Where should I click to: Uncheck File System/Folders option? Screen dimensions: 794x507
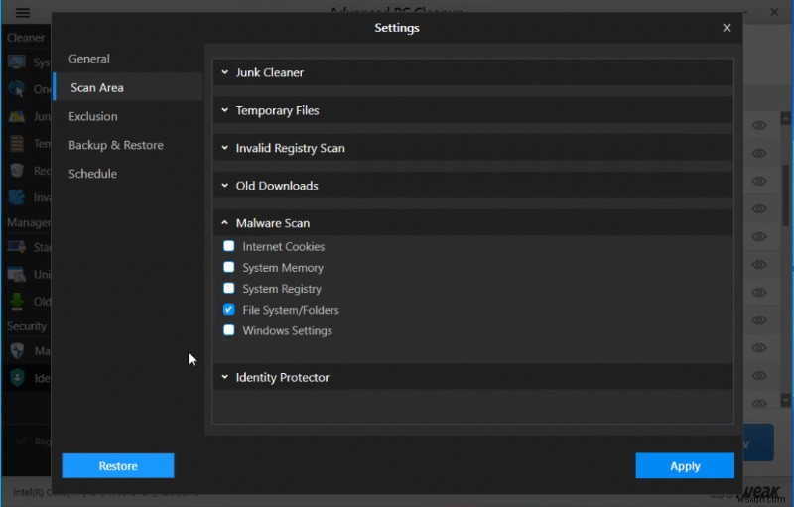(x=229, y=310)
